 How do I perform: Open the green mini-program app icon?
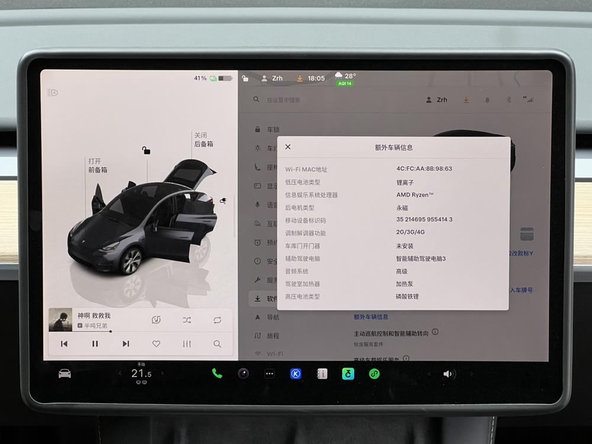coord(374,374)
